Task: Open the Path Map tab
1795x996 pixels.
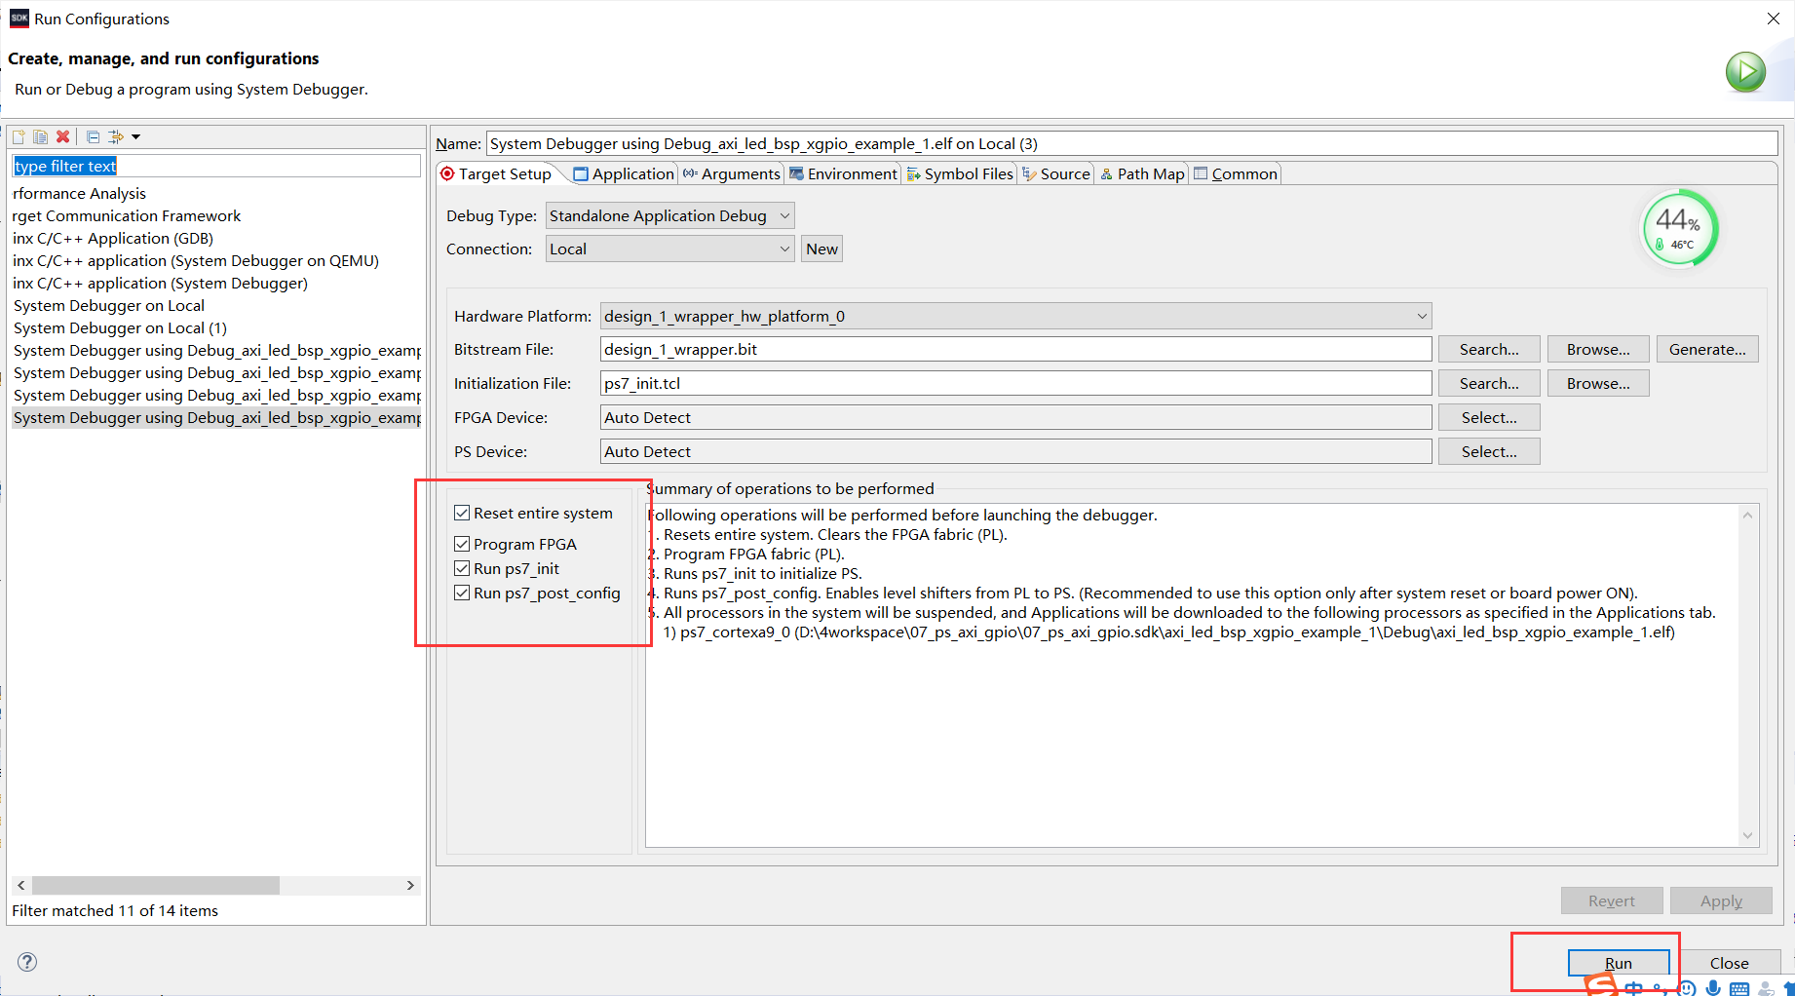Action: tap(1142, 173)
